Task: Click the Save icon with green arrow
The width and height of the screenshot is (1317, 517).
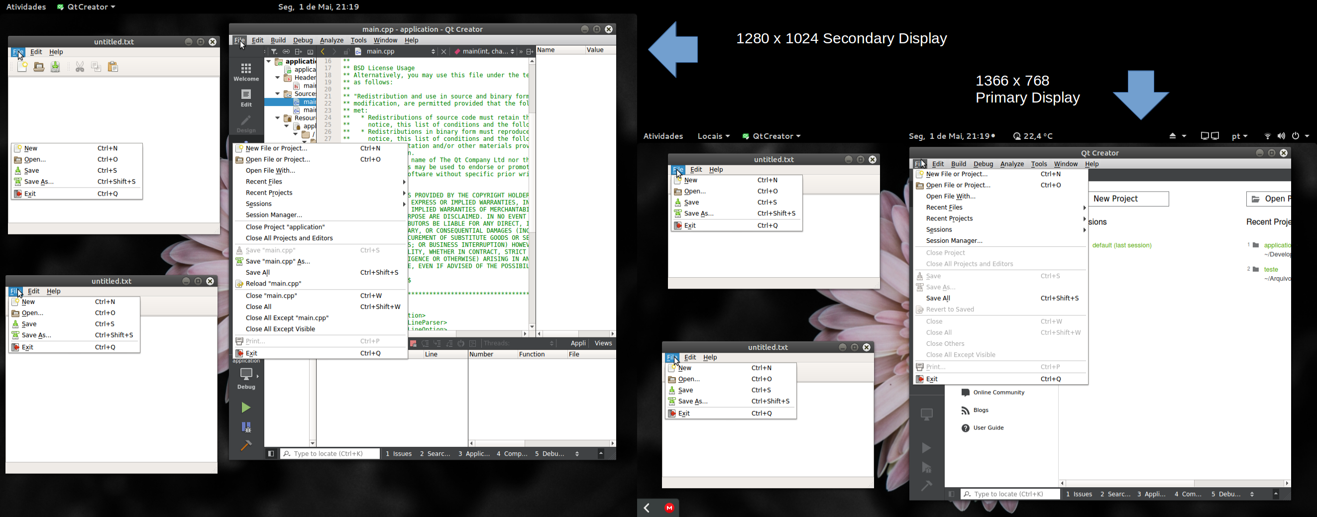Action: (56, 67)
